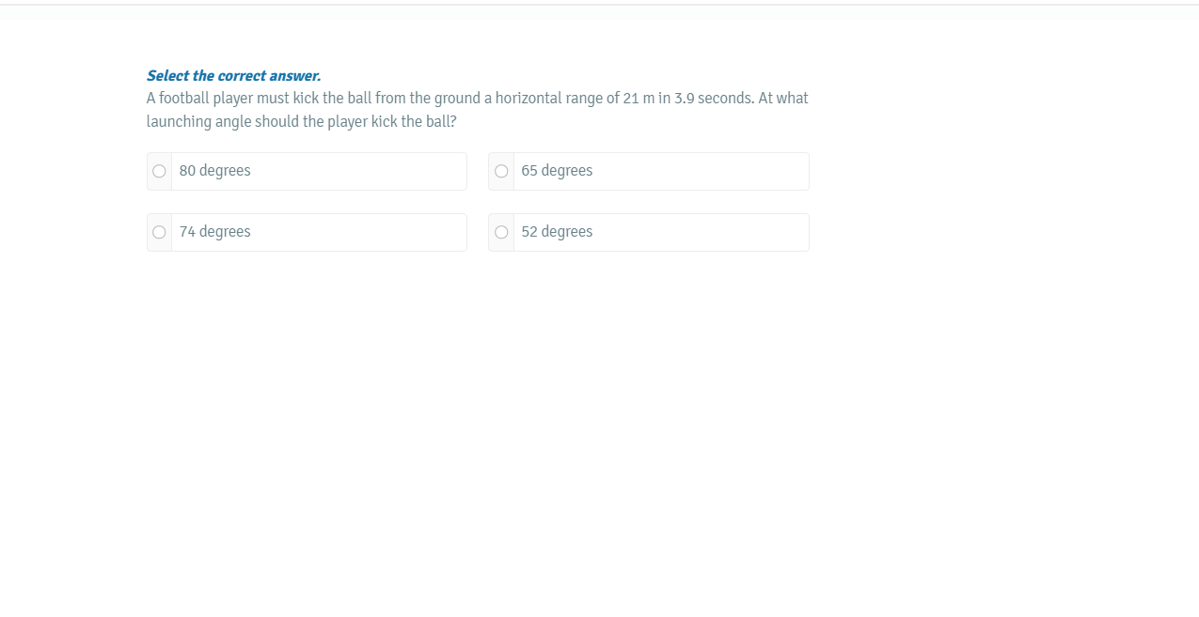Viewport: 1199px width, 617px height.
Task: Click the '80 degrees' answer label text
Action: 214,171
